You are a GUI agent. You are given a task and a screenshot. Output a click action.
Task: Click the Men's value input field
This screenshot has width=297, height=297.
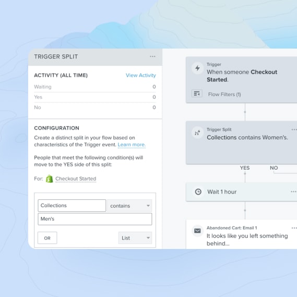[95, 219]
